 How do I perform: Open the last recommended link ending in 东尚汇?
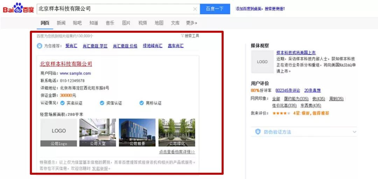(x=176, y=46)
